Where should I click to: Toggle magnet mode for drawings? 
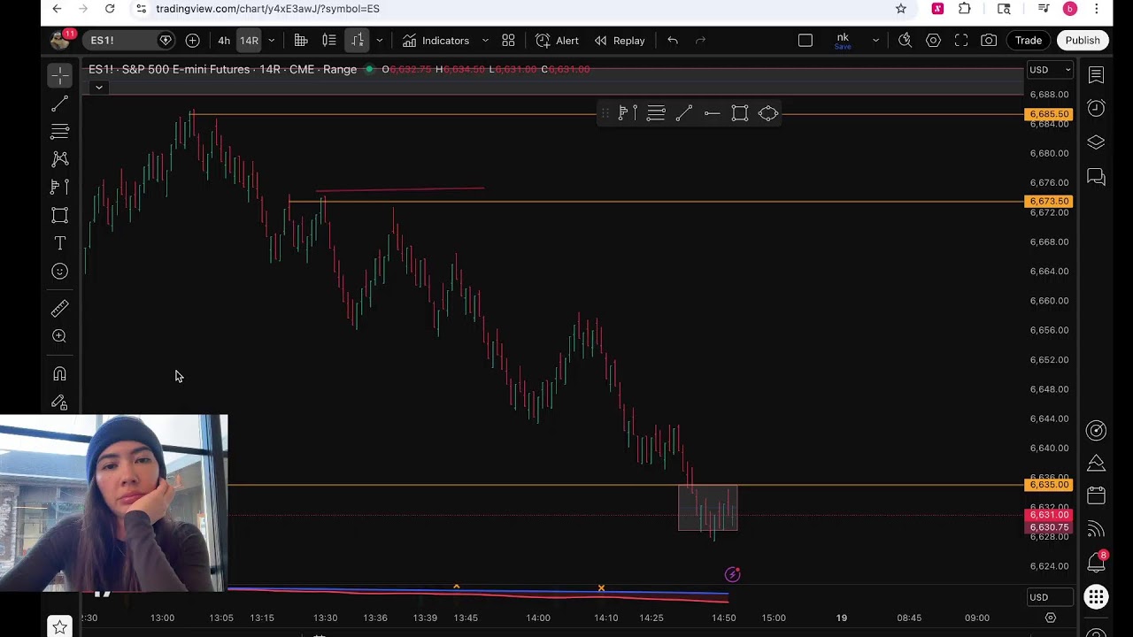(59, 374)
